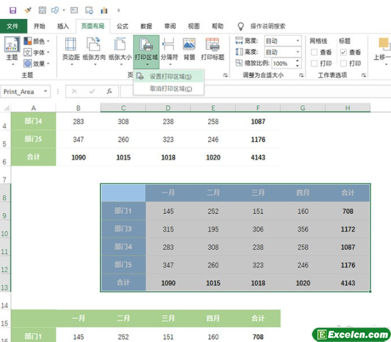Click the undo-area shapes icon in toolbar
391x342 pixels.
tap(55, 10)
